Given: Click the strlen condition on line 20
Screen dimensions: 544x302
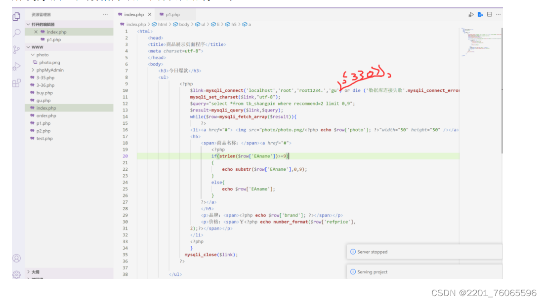Looking at the screenshot, I should [x=250, y=156].
